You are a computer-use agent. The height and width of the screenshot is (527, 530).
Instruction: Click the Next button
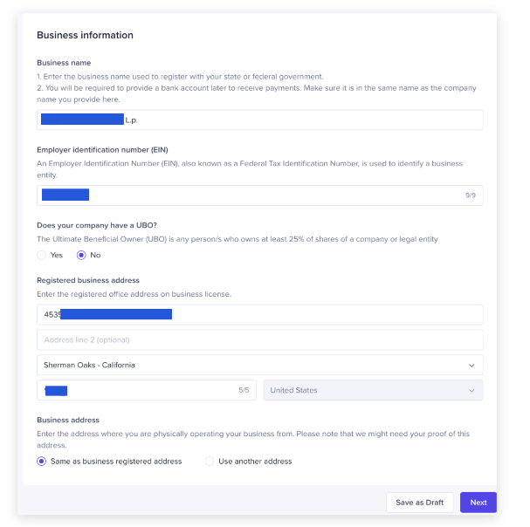(478, 503)
